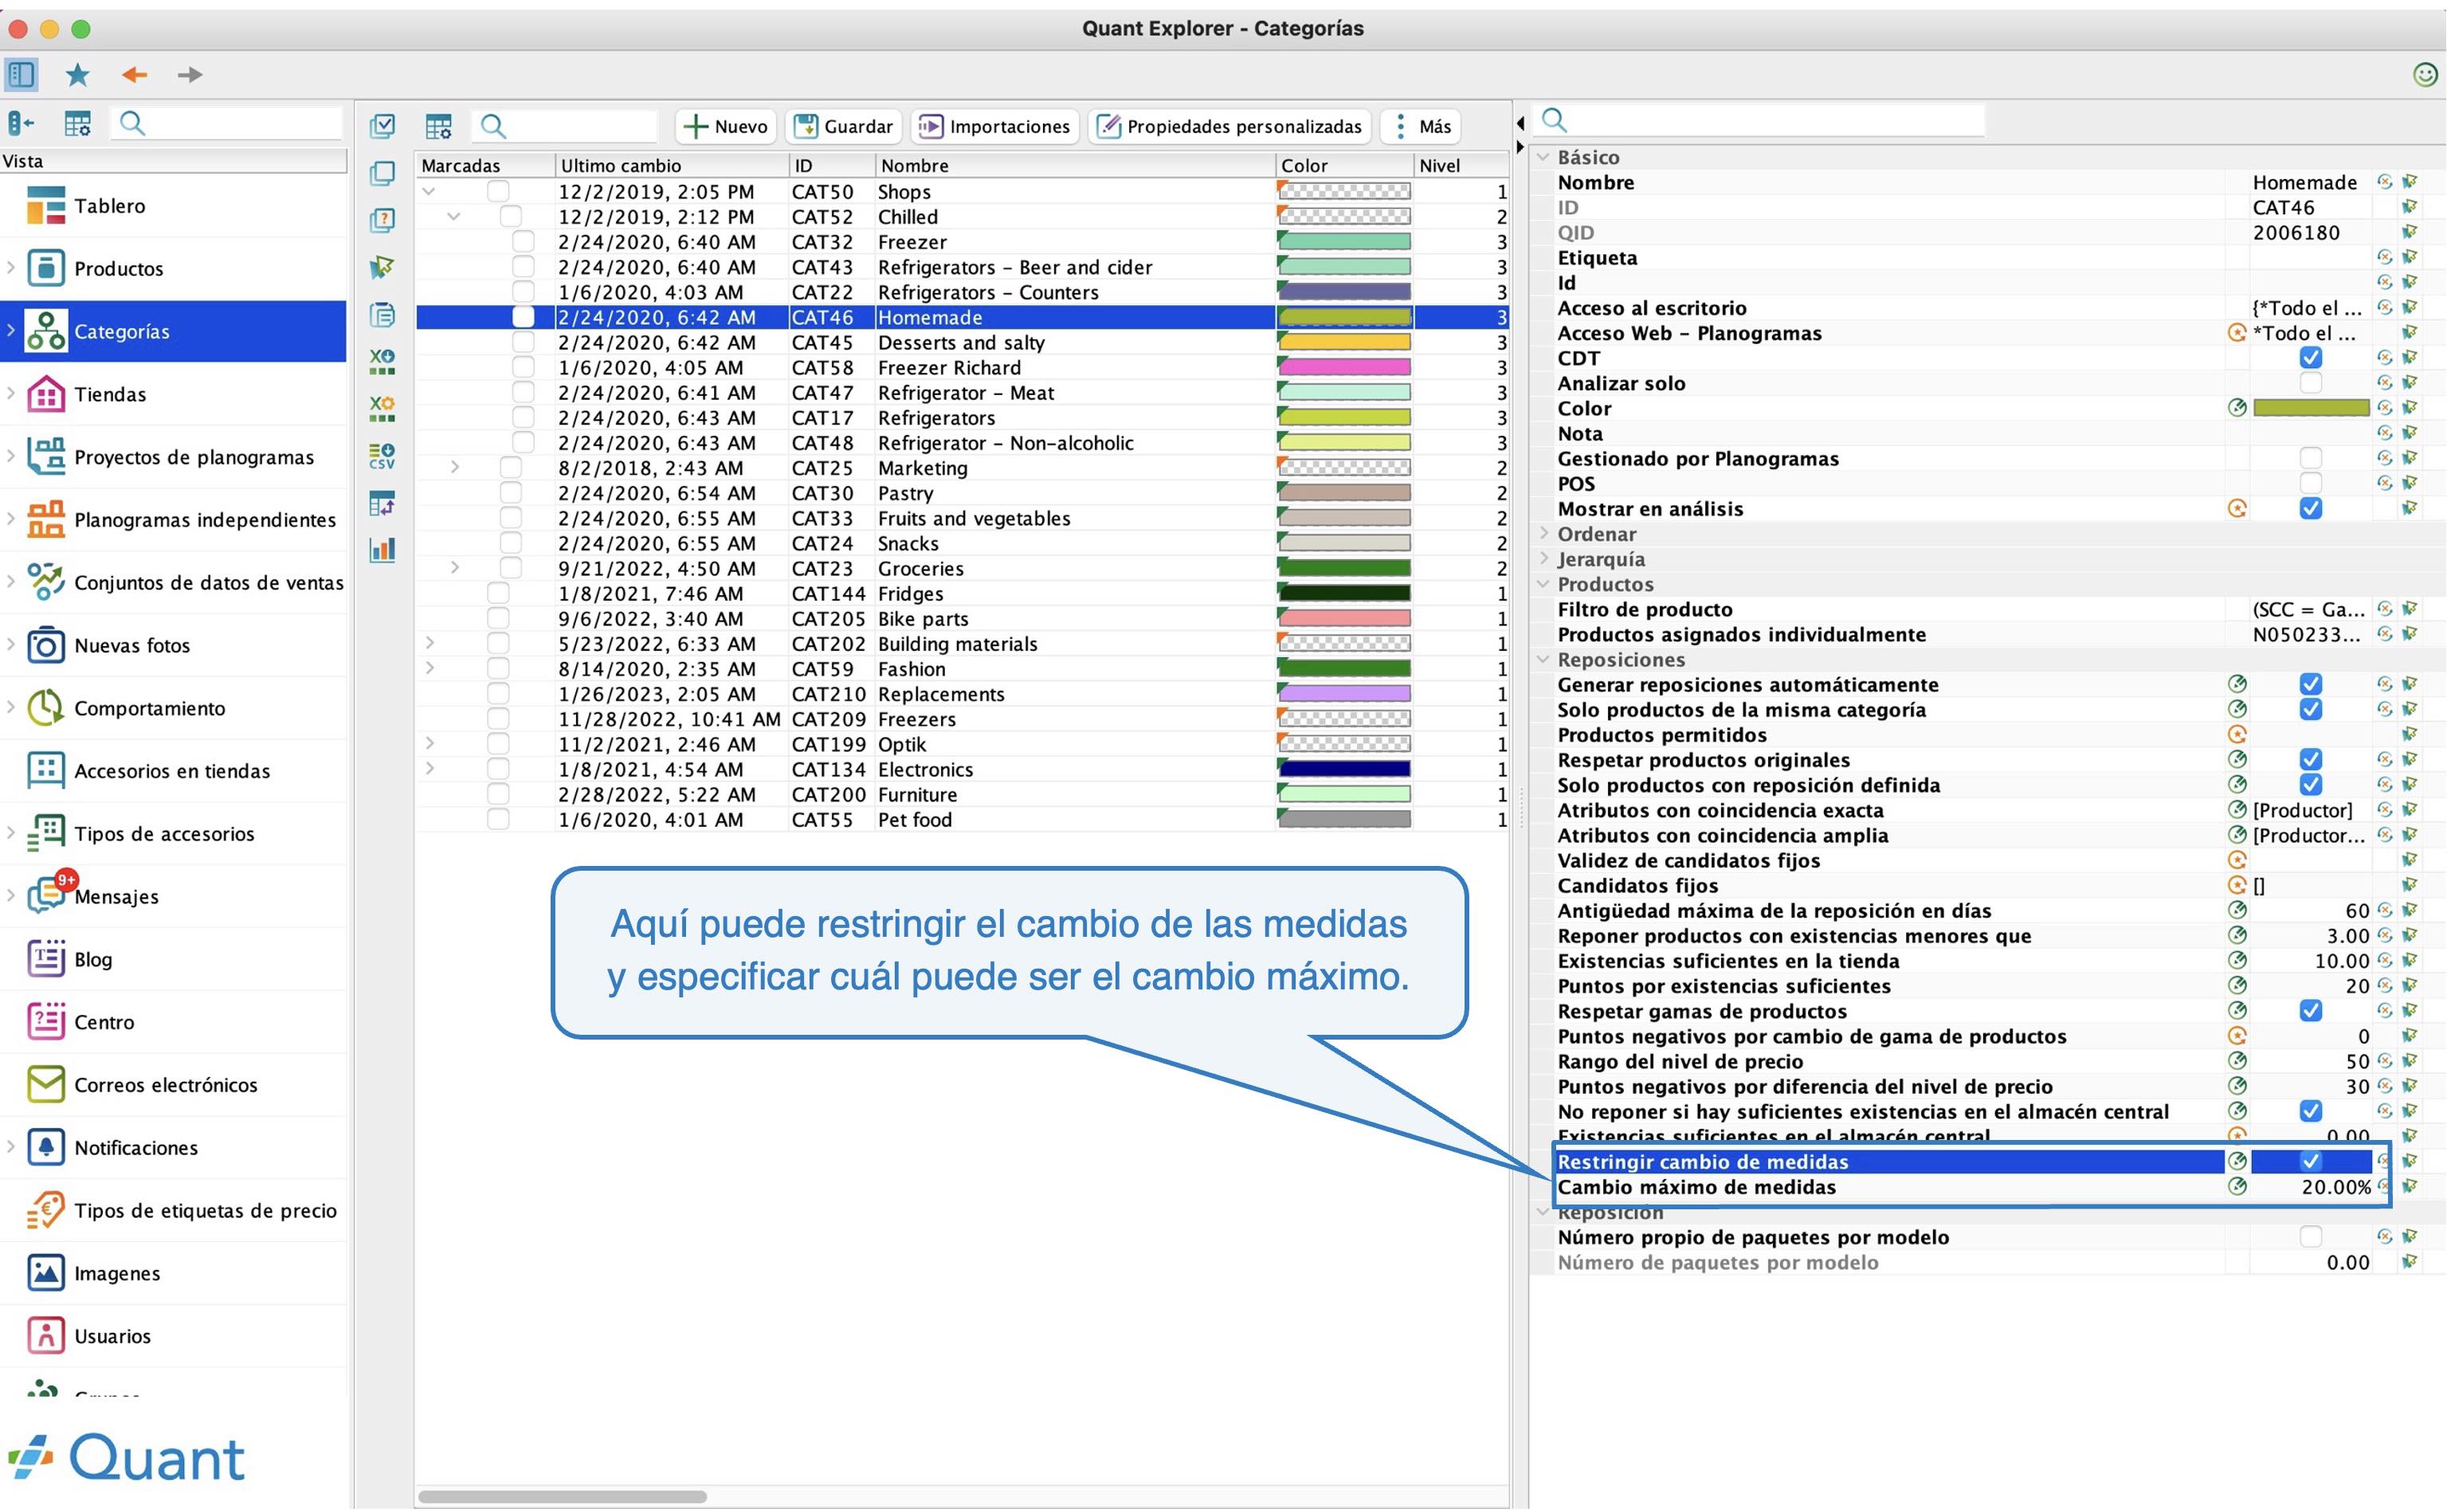Click the Tipos de etiquetas de precio icon
This screenshot has height=1512, width=2447.
[x=45, y=1210]
